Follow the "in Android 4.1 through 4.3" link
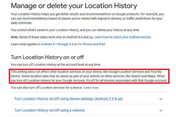This screenshot has height=117, width=176. click(x=55, y=44)
